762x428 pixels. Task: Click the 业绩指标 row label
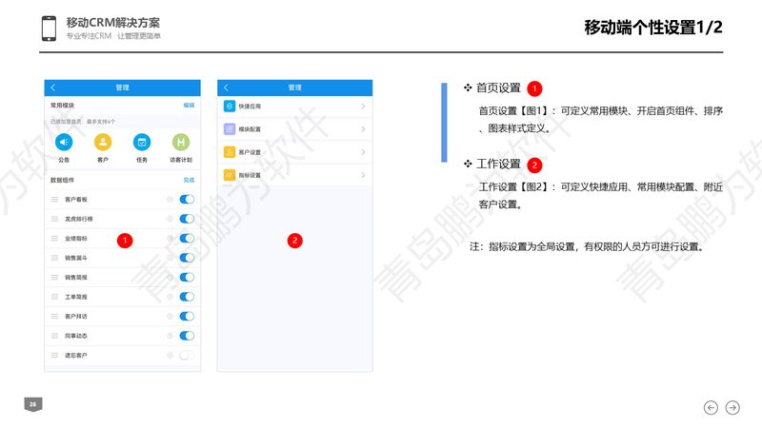pyautogui.click(x=76, y=239)
